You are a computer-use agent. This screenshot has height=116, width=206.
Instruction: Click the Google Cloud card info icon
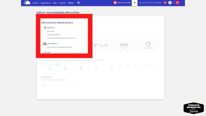point(158,41)
